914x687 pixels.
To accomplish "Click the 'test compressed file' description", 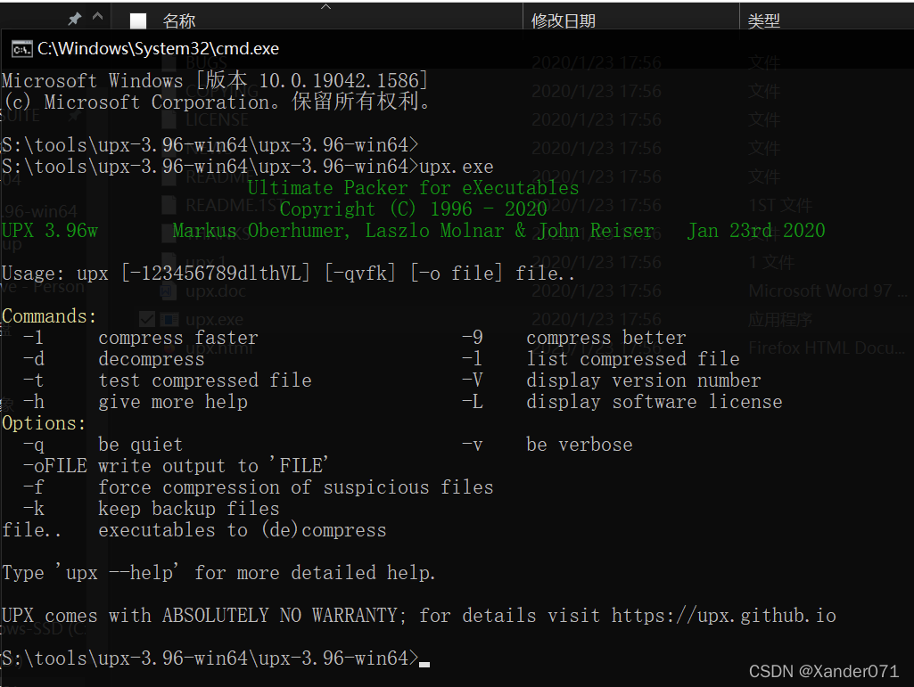I will pos(204,380).
